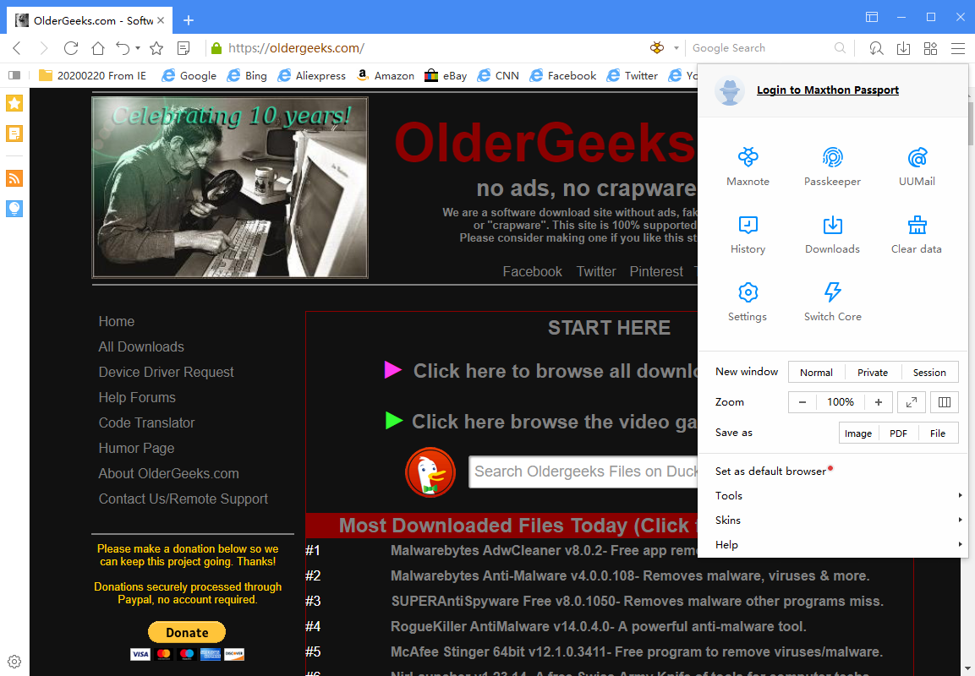The image size is (975, 676).
Task: Click the forward navigation arrow
Action: (43, 48)
